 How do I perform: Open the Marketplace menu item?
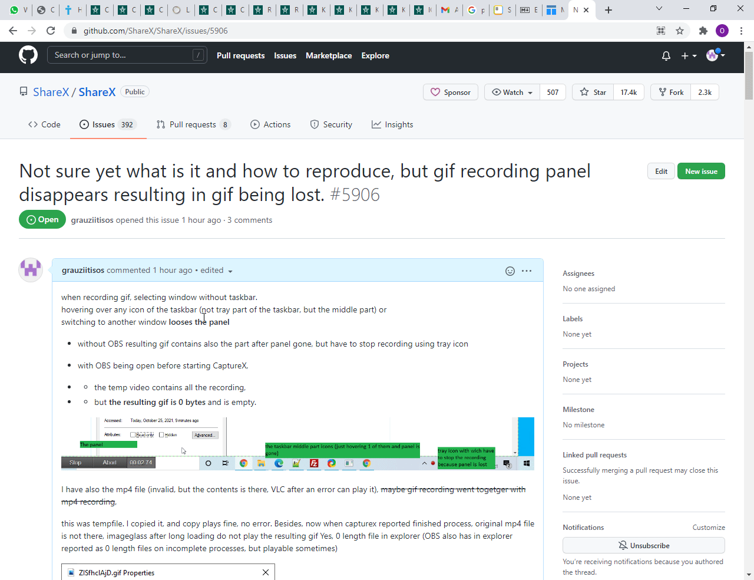329,55
